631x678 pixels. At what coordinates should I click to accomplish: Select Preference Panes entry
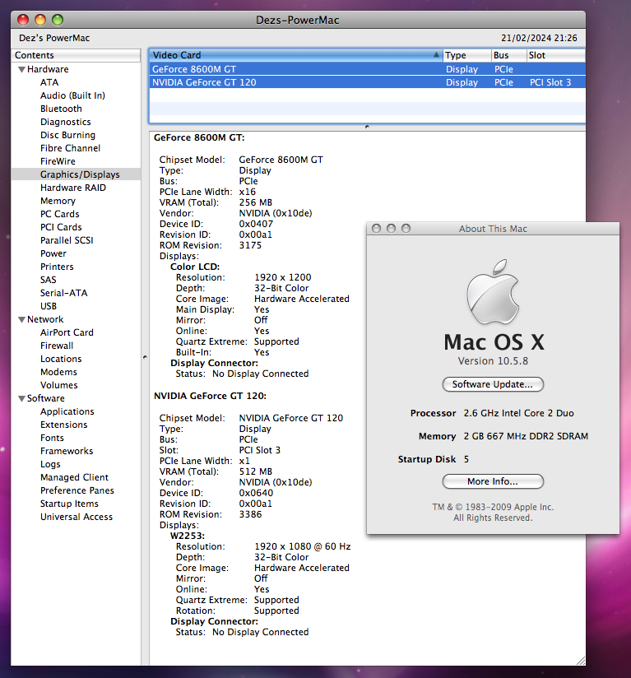tap(77, 490)
